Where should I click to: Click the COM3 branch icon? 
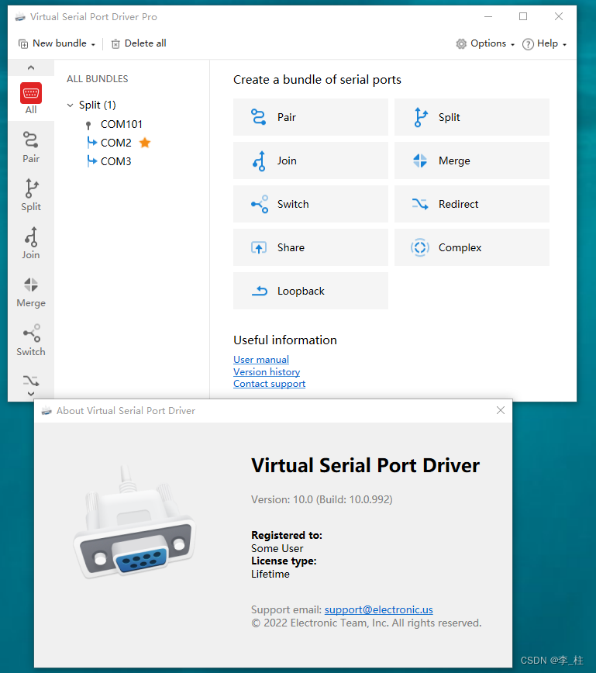[91, 161]
